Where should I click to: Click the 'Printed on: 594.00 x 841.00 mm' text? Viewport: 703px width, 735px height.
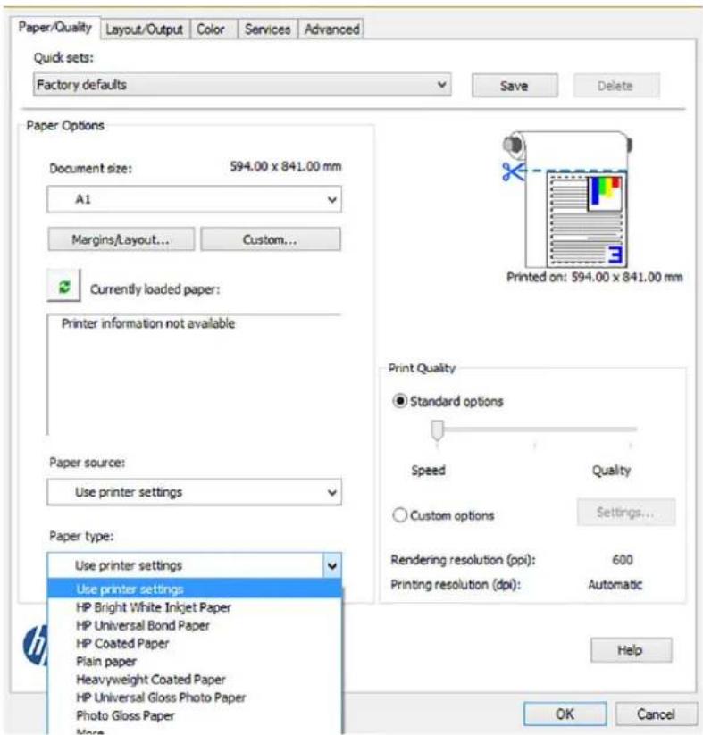pyautogui.click(x=594, y=277)
